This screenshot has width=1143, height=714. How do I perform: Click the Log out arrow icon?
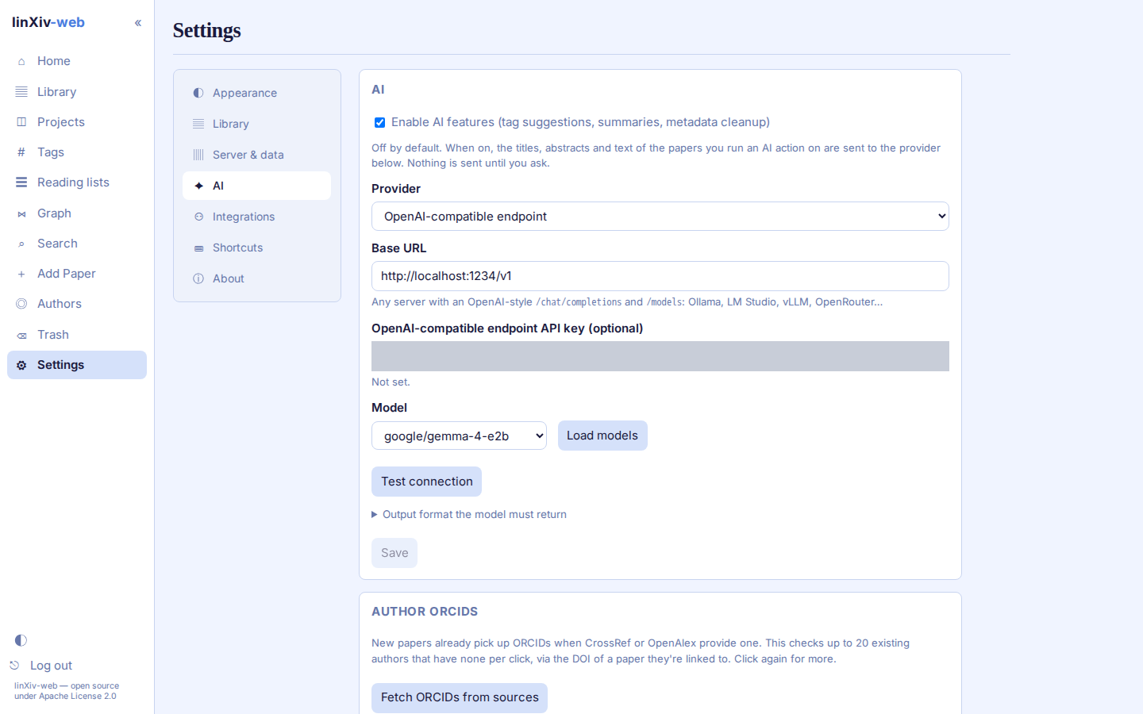[x=14, y=666]
